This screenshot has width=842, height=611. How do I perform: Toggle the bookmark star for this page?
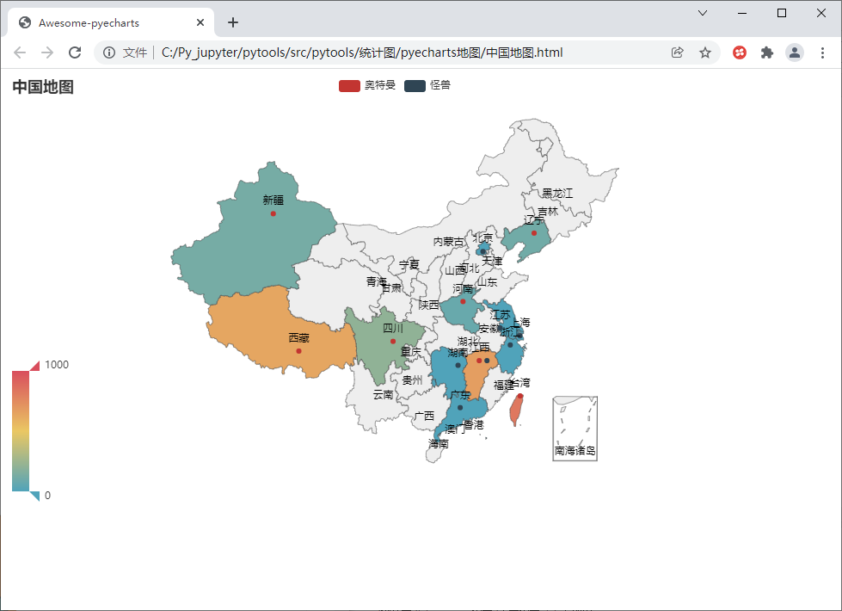pos(705,52)
